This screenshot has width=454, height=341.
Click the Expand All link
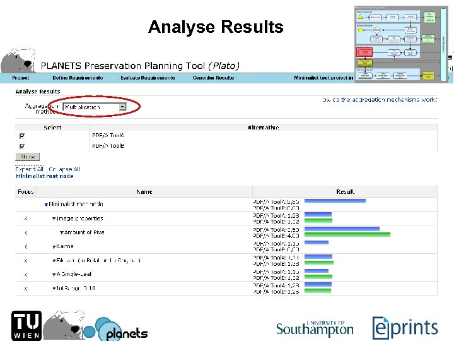pos(29,169)
